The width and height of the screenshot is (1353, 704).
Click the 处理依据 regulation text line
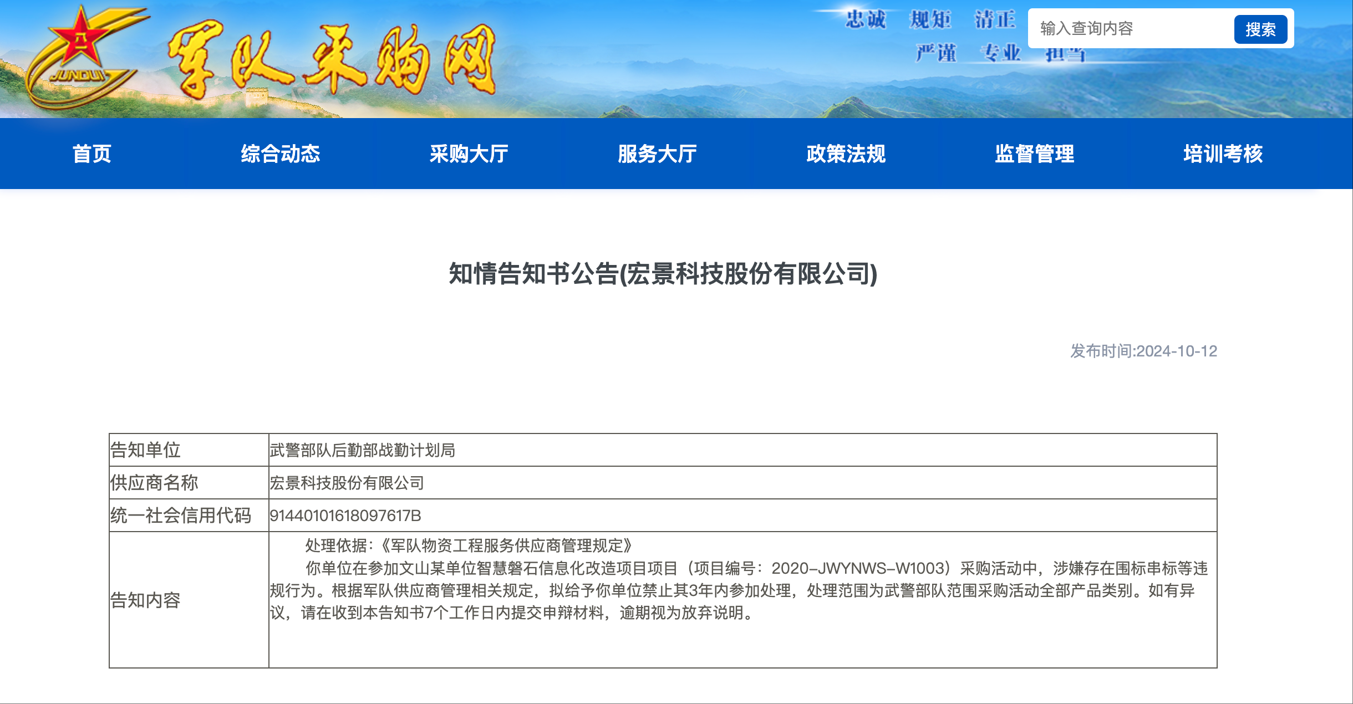469,545
